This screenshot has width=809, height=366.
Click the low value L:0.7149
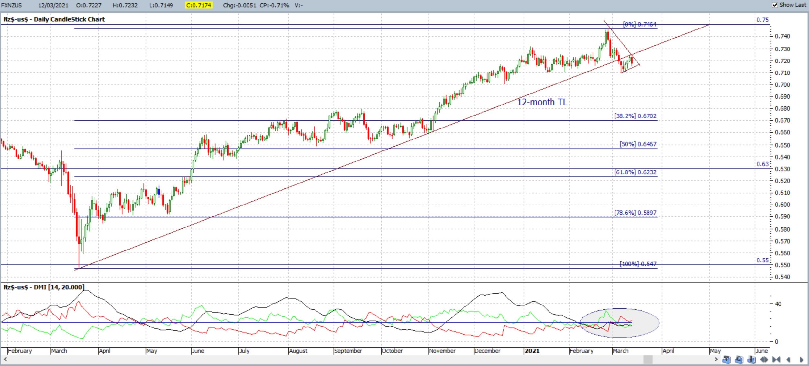(x=161, y=5)
